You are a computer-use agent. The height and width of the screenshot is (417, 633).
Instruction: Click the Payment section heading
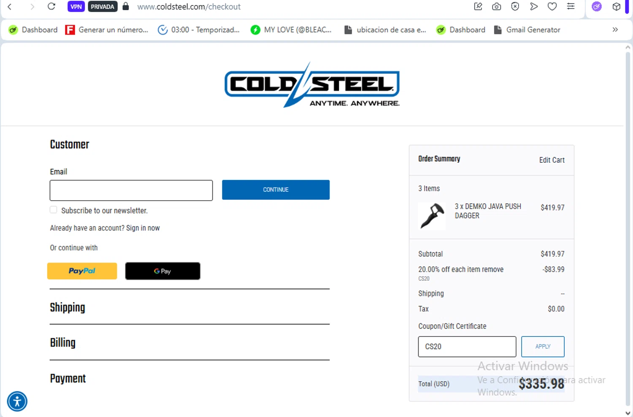pyautogui.click(x=68, y=379)
